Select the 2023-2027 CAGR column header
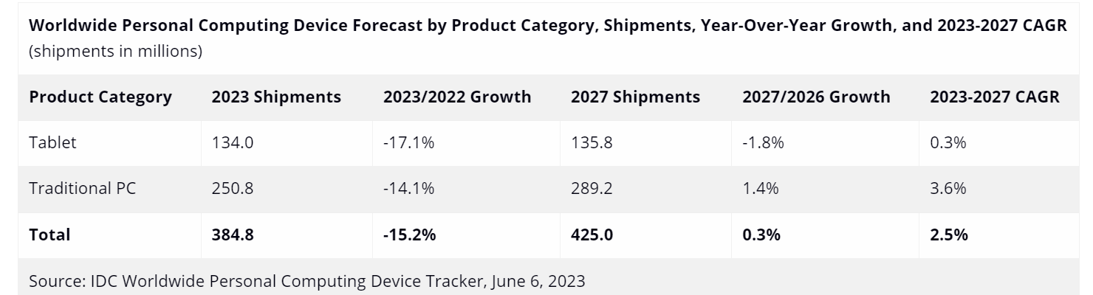The height and width of the screenshot is (295, 1093). click(995, 97)
